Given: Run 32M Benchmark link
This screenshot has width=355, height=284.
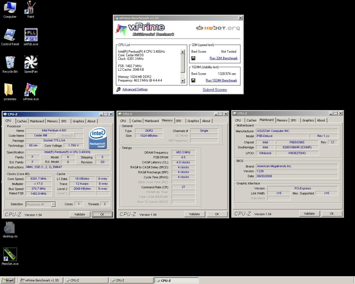Looking at the screenshot, I should (224, 58).
